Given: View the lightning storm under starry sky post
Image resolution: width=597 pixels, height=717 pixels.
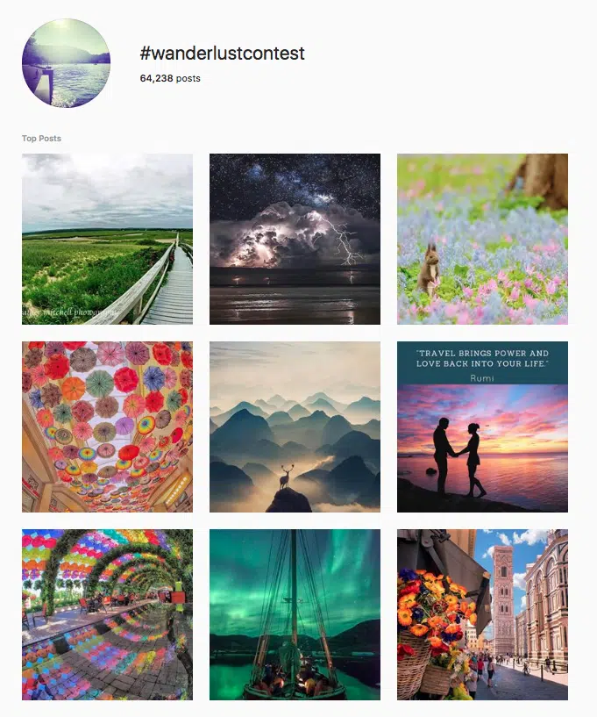Looking at the screenshot, I should click(x=295, y=240).
